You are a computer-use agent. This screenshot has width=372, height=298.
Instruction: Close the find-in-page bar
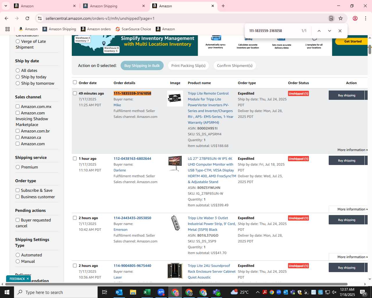(340, 31)
